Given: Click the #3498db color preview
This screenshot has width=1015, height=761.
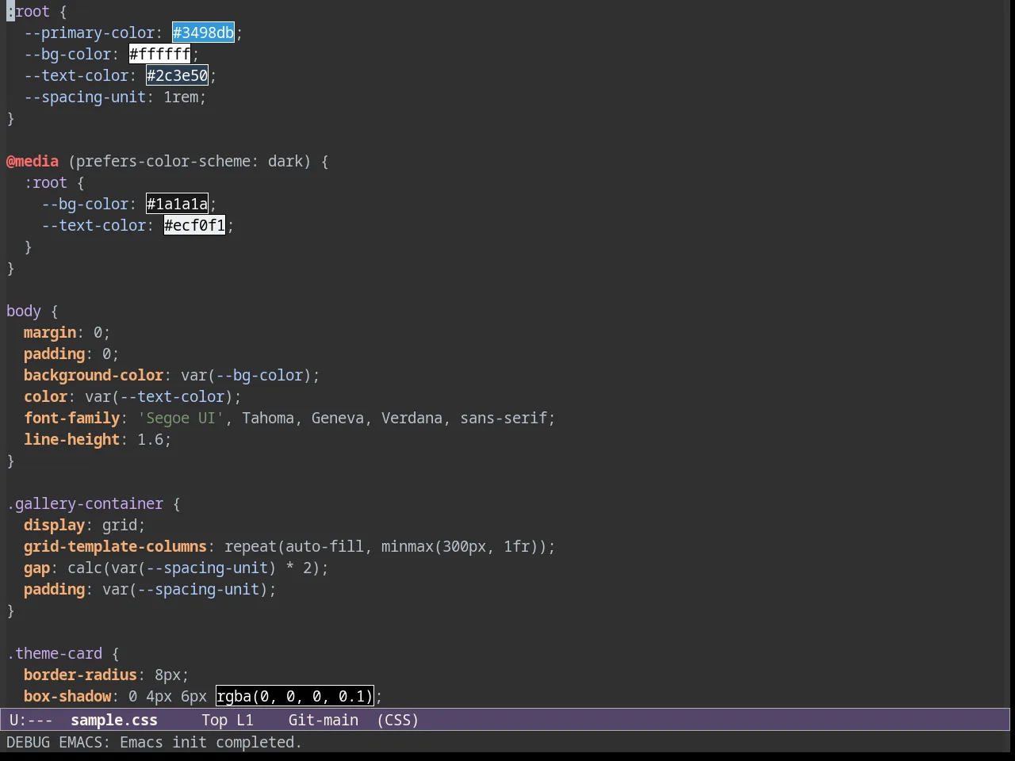Looking at the screenshot, I should coord(203,33).
